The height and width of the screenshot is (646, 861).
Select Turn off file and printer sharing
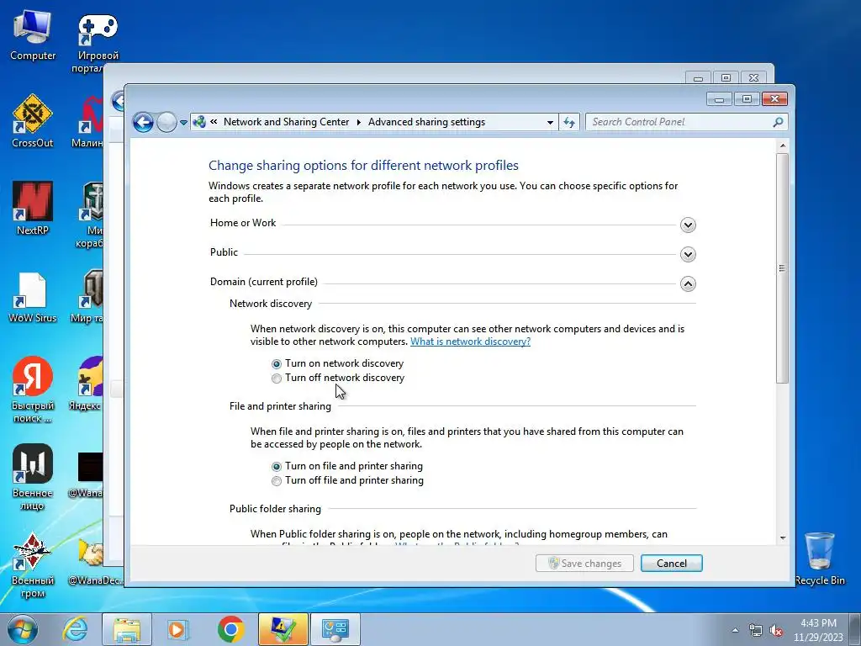[276, 480]
